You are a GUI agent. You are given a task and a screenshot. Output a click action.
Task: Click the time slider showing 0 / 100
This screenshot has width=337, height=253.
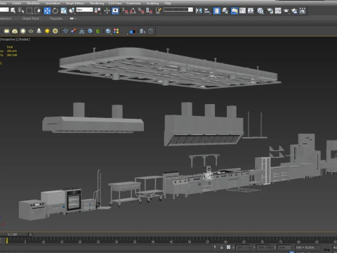[14, 234]
